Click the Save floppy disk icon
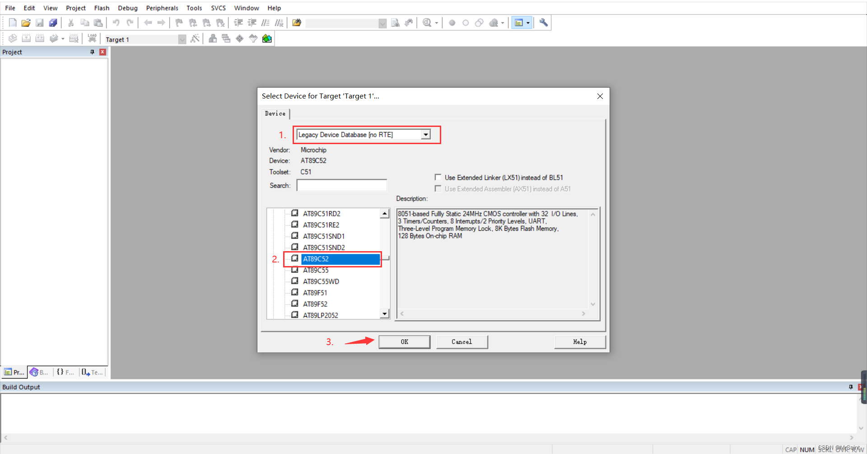The width and height of the screenshot is (867, 454). click(x=40, y=23)
